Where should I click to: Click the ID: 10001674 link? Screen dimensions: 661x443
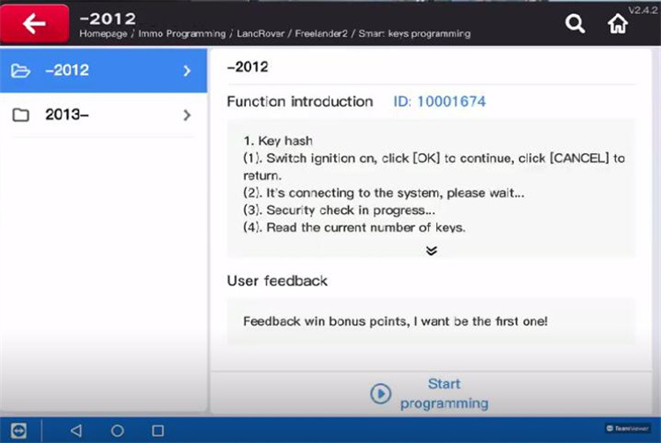click(439, 102)
